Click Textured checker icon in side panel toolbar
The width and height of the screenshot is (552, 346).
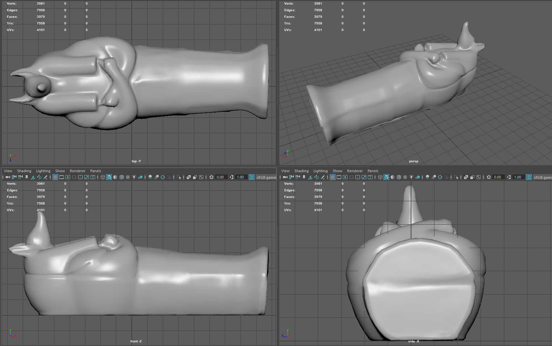[405, 177]
